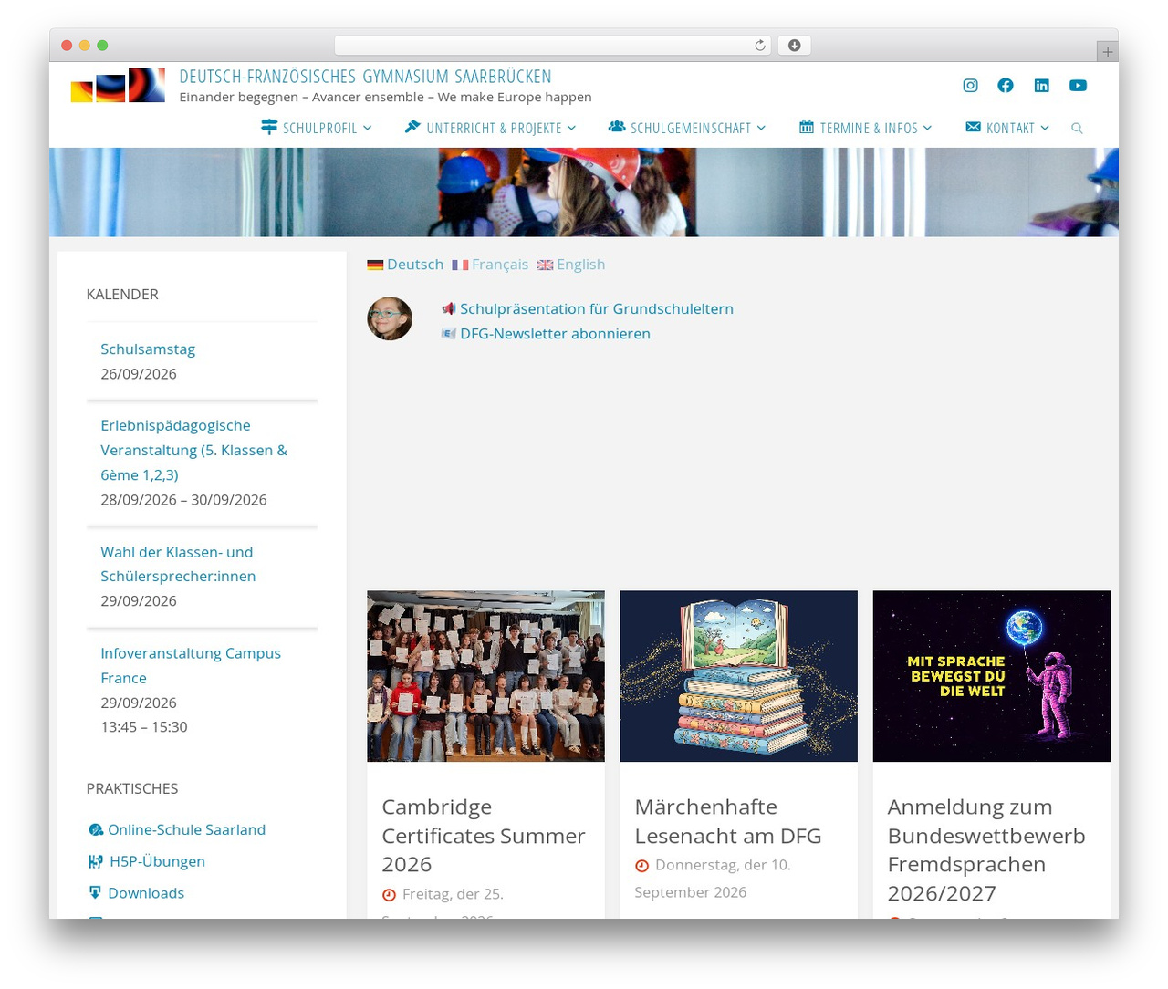1168x989 pixels.
Task: Open the LinkedIn social icon
Action: (1041, 85)
